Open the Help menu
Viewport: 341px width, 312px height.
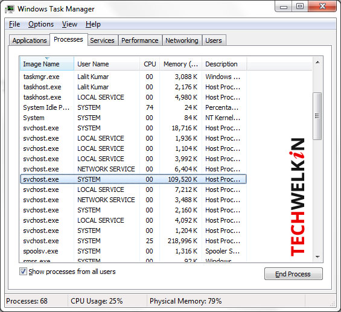pos(93,24)
